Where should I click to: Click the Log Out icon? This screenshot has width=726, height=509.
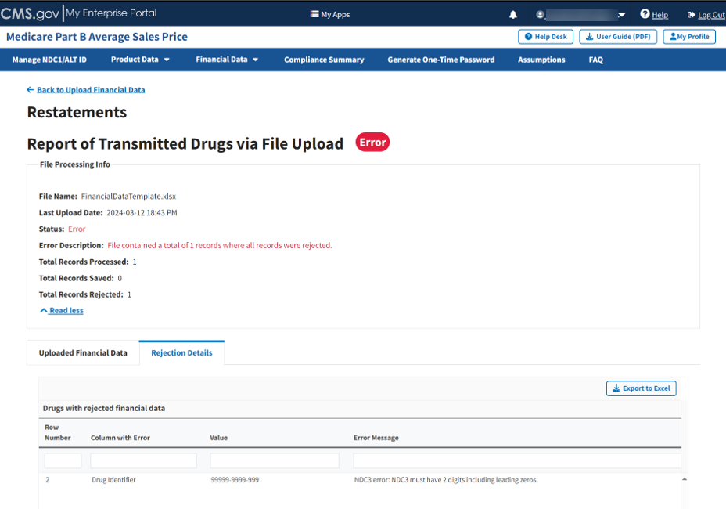click(692, 15)
